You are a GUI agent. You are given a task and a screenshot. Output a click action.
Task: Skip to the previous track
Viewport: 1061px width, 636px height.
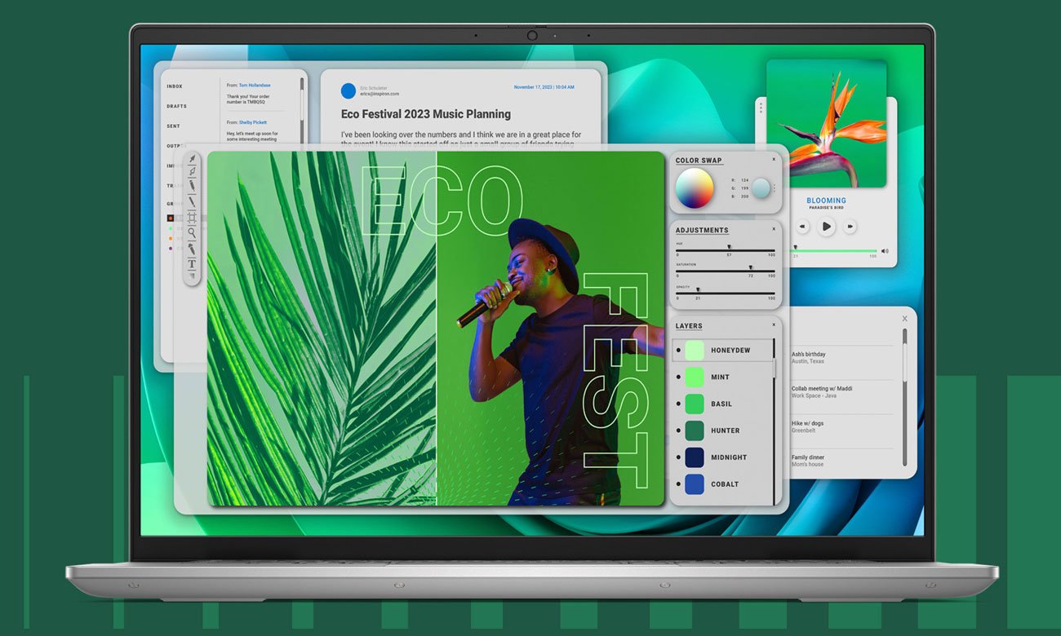coord(802,226)
